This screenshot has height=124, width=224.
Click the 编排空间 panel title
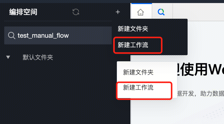pos(23,12)
